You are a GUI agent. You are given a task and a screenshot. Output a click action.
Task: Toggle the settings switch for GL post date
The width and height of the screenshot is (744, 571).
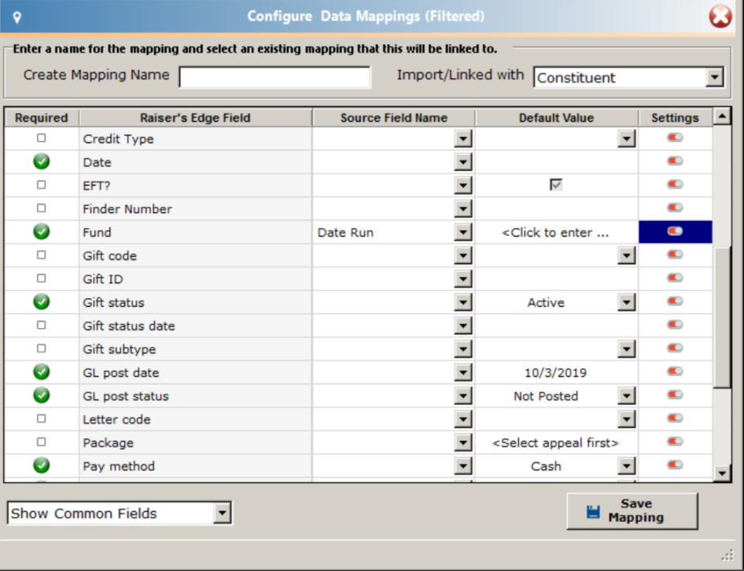coord(676,371)
